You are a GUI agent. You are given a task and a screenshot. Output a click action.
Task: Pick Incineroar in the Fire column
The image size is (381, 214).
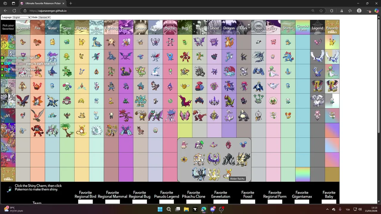[x=38, y=130]
